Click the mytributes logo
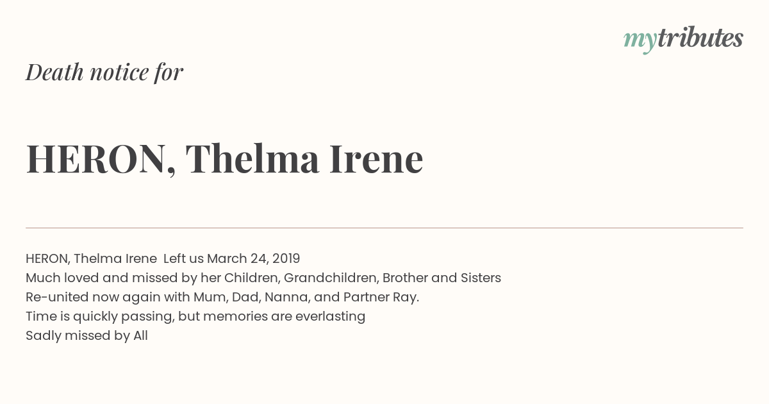 683,39
